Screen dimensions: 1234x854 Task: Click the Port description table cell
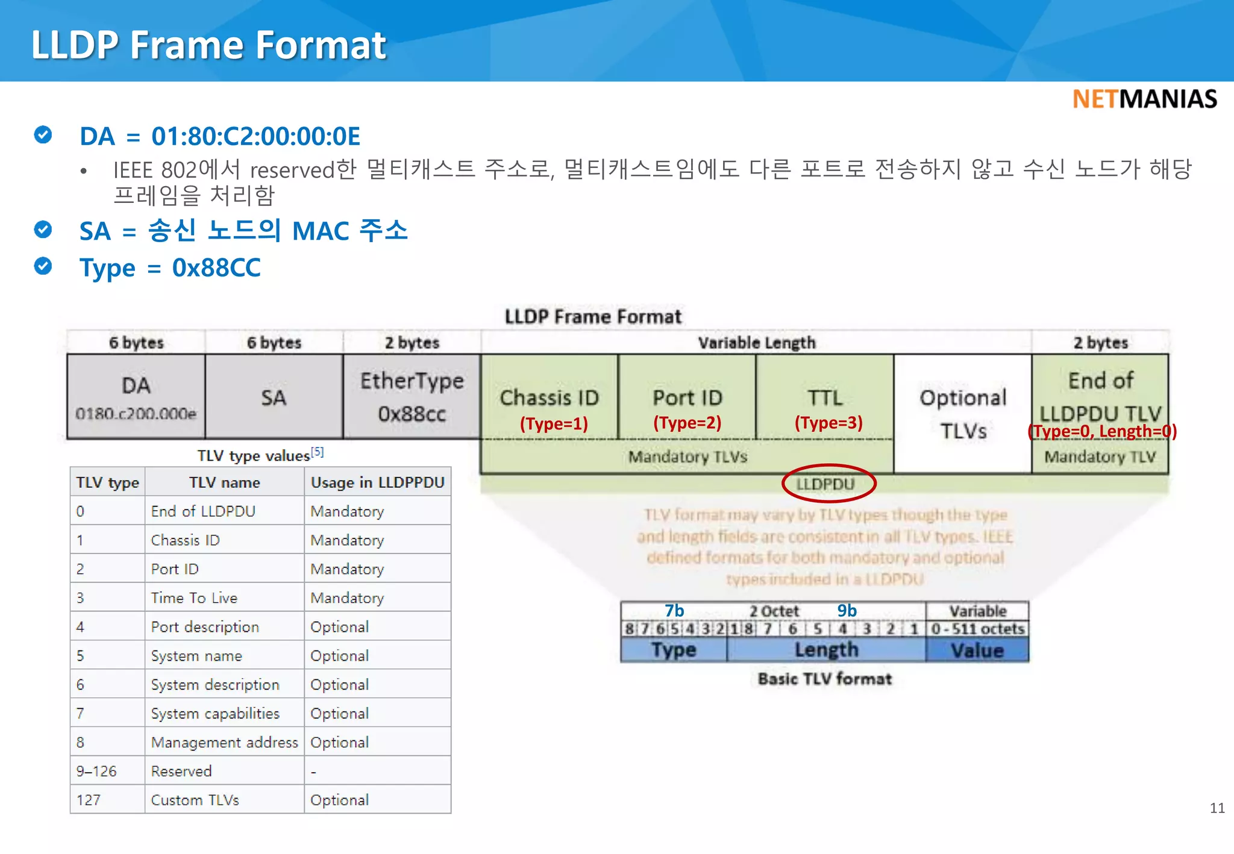[225, 627]
